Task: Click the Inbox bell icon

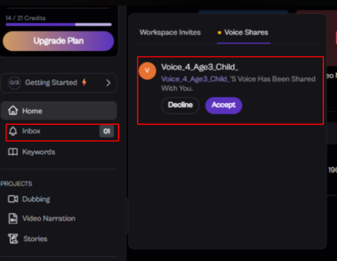Action: pyautogui.click(x=13, y=131)
